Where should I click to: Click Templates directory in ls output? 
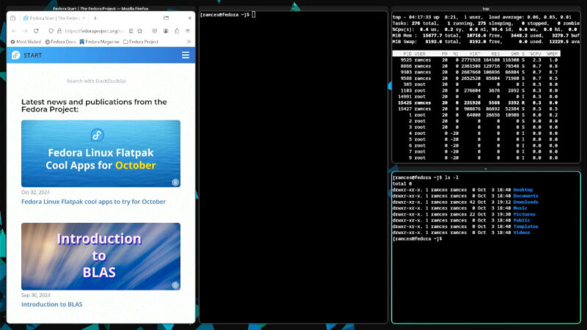point(525,227)
